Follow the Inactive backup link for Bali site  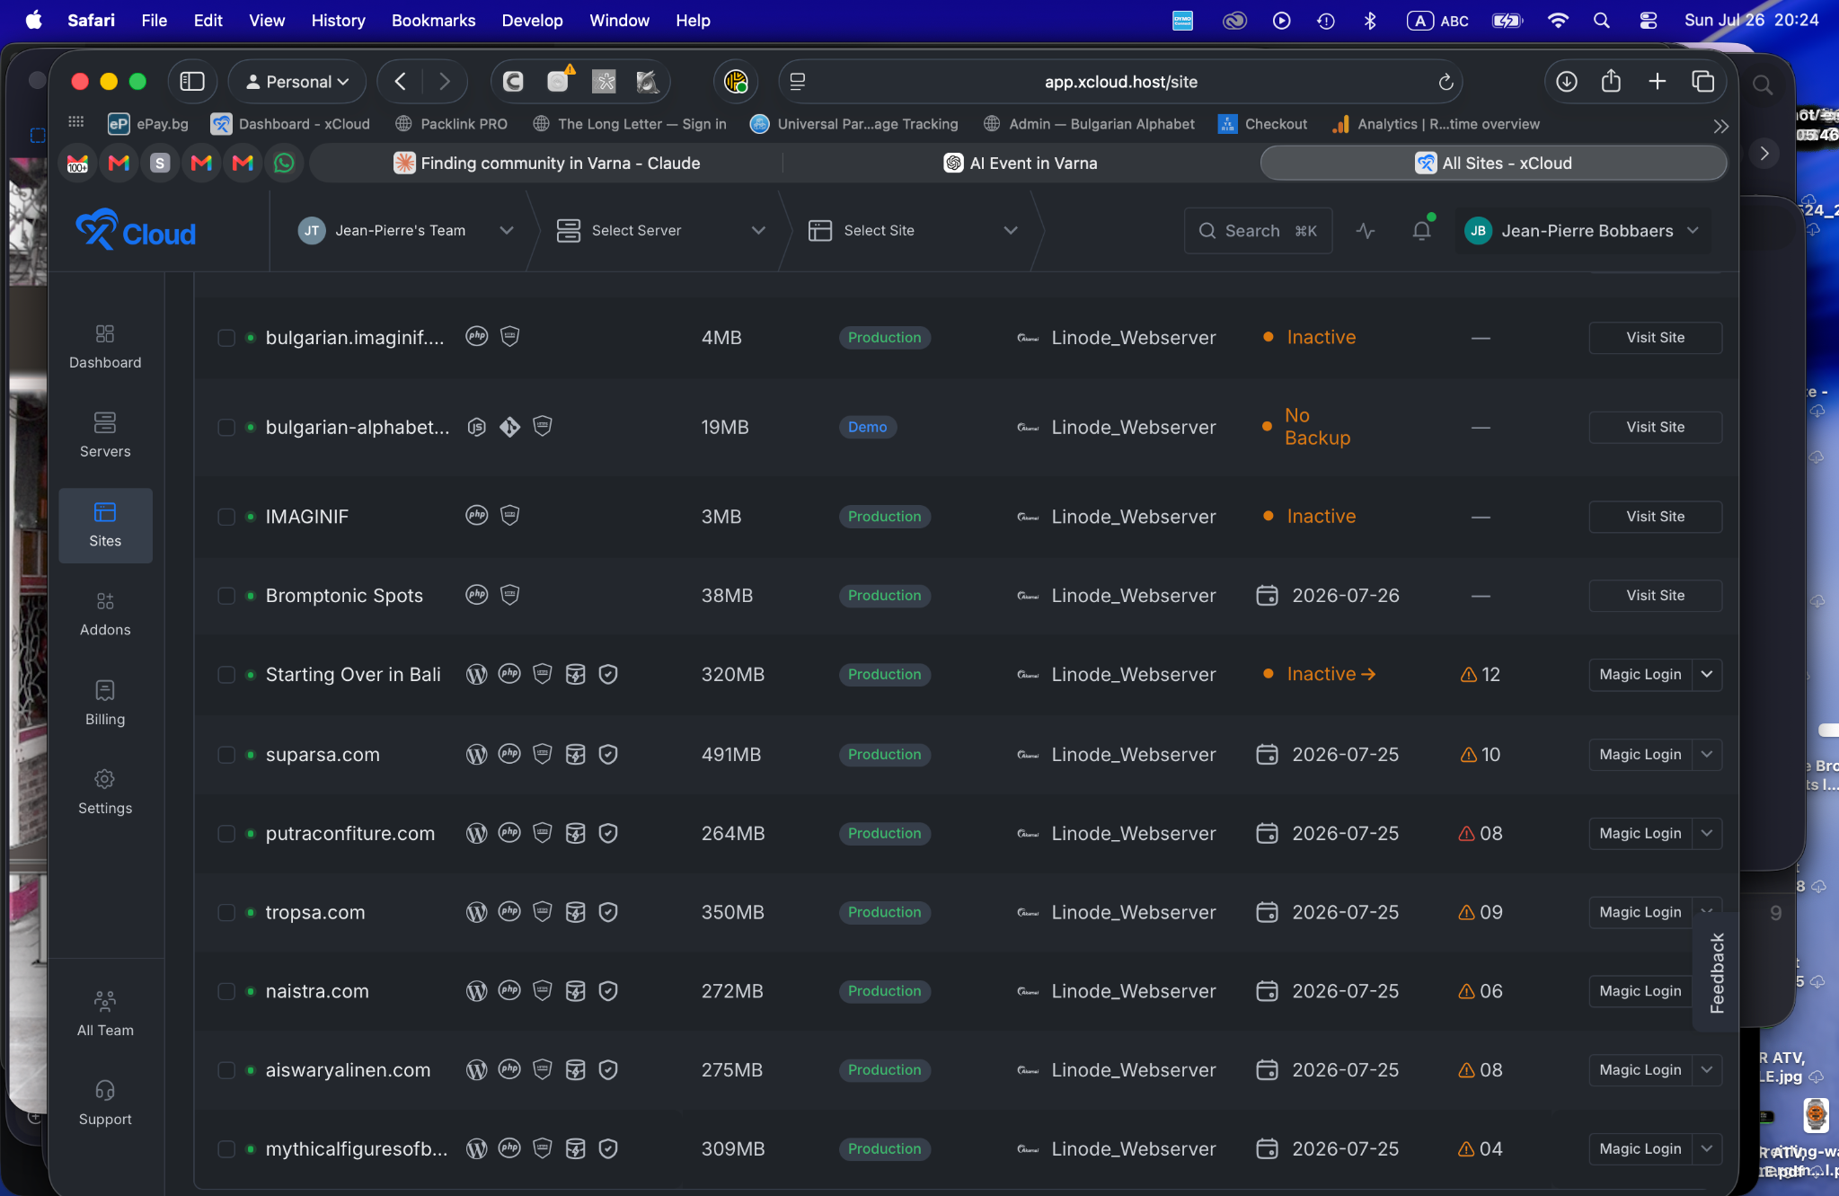pyautogui.click(x=1331, y=674)
